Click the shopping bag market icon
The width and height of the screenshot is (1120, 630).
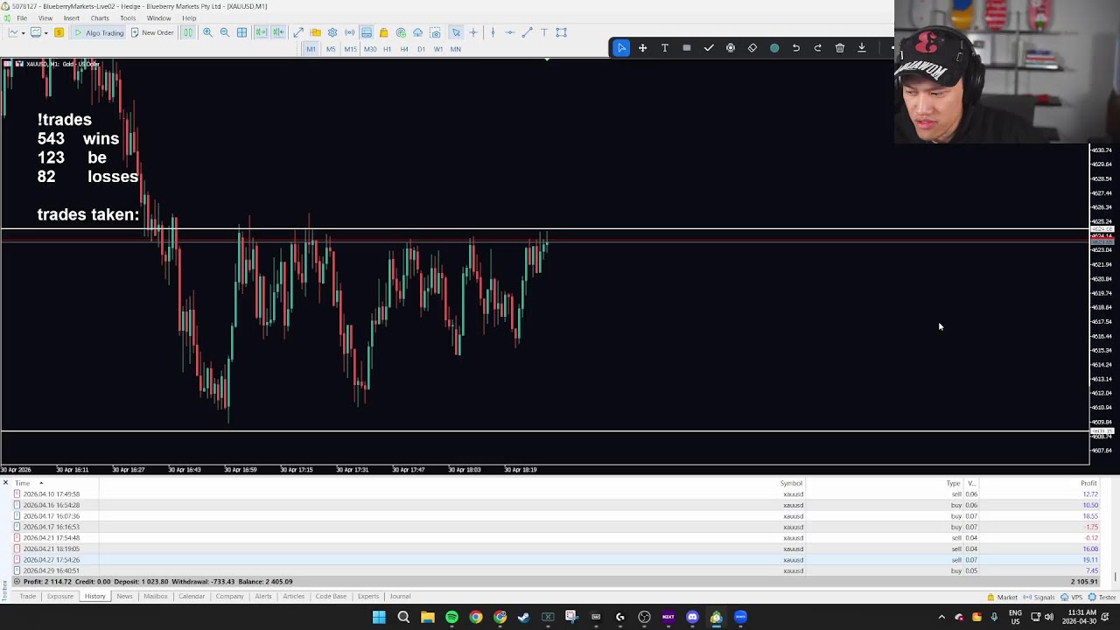[383, 32]
